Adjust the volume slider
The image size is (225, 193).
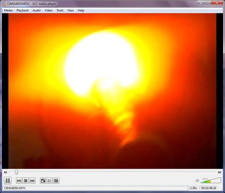click(211, 180)
